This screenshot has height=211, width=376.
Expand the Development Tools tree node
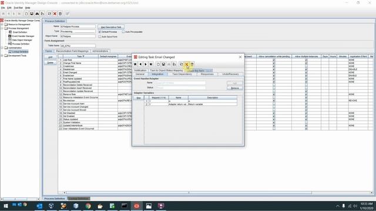click(2, 56)
